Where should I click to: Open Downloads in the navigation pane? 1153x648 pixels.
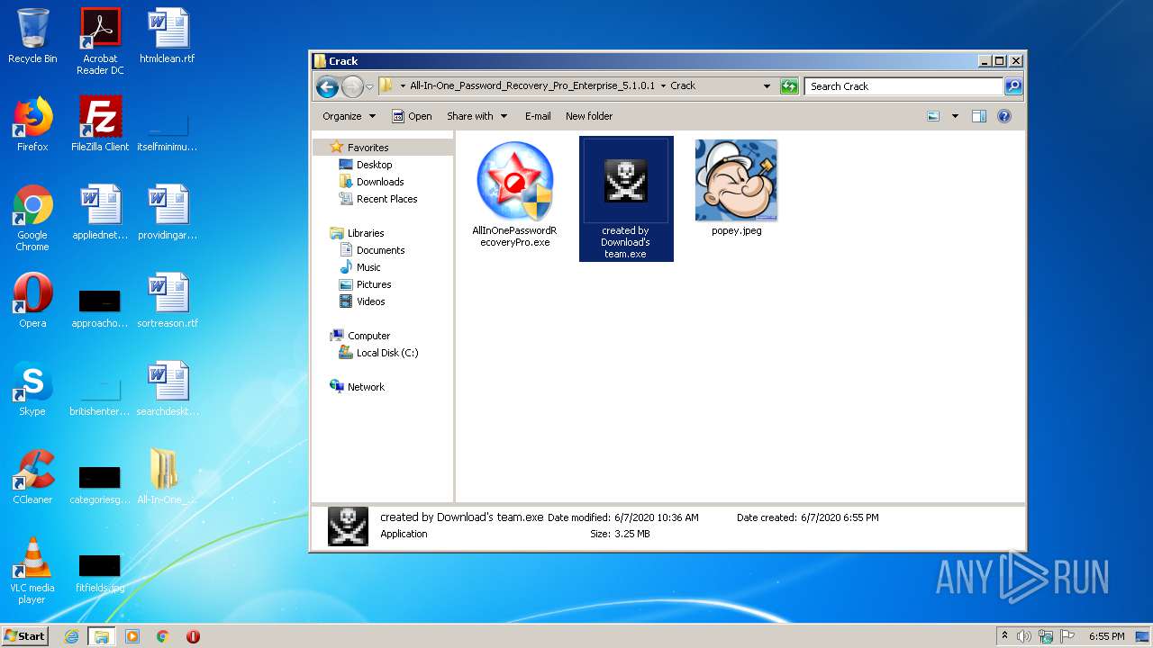[x=380, y=182]
